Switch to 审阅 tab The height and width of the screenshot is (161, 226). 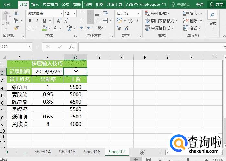pyautogui.click(x=88, y=5)
